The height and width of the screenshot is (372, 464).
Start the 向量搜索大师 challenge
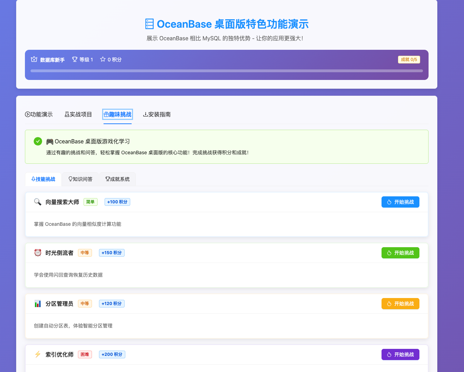(400, 202)
